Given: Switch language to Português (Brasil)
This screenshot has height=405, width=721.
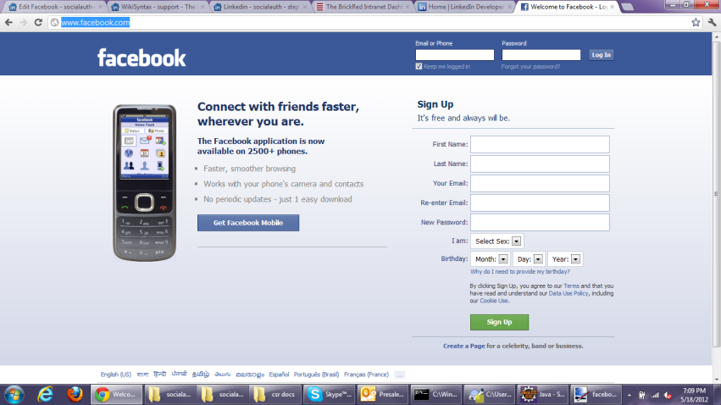Looking at the screenshot, I should coord(316,374).
